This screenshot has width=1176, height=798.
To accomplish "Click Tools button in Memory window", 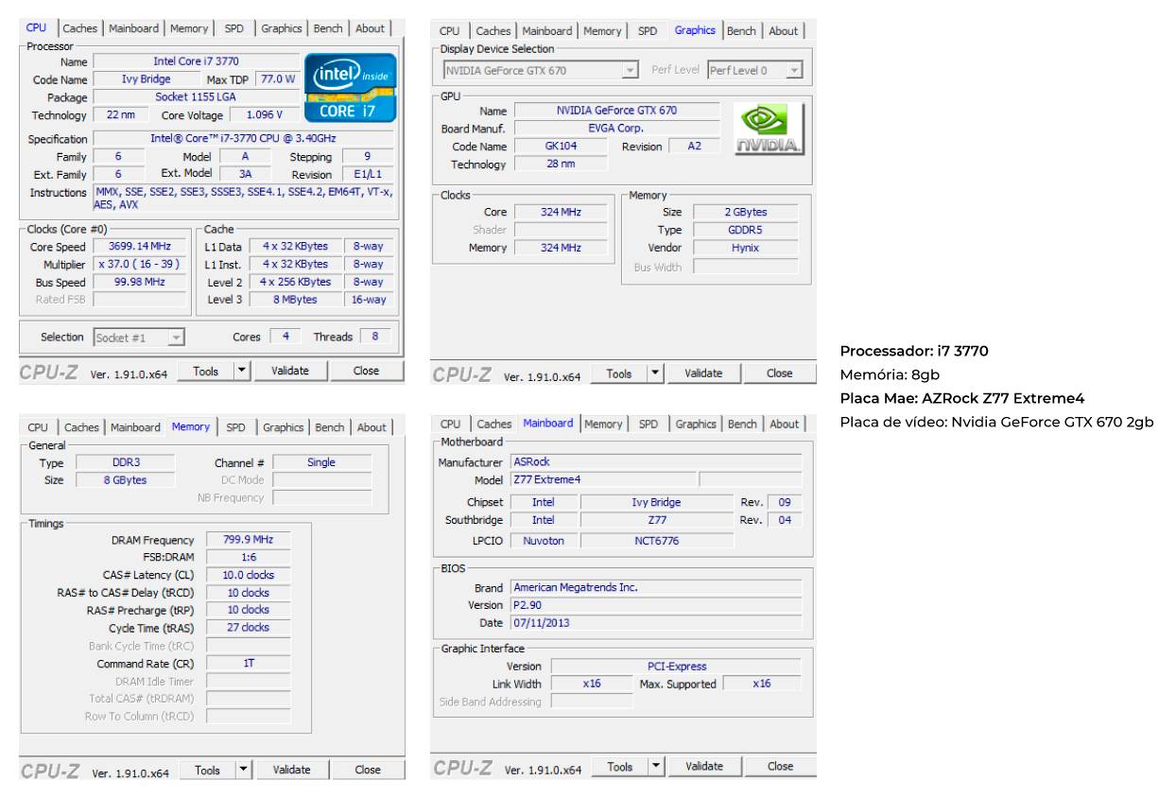I will [x=208, y=770].
